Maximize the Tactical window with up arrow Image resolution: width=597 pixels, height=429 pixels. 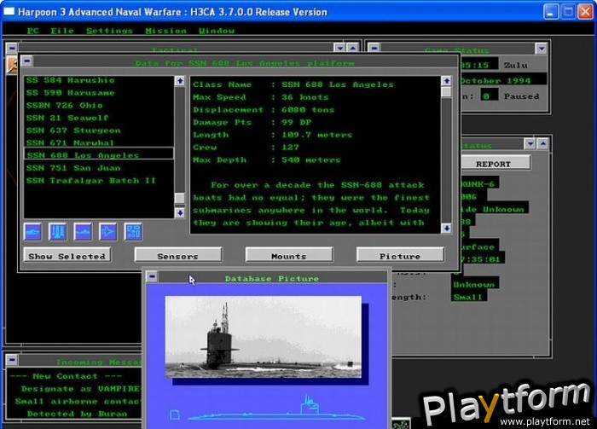click(x=353, y=48)
